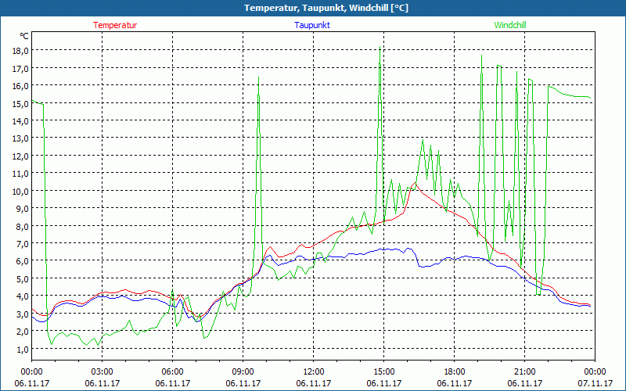Click the °C unit label above y-axis
This screenshot has width=626, height=391.
pos(24,36)
